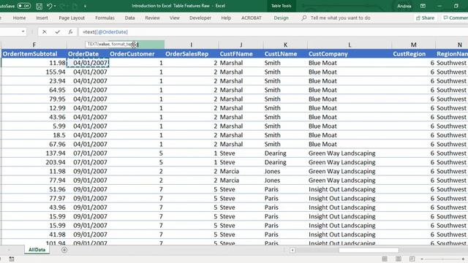Open the Data ribbon tab
468x263 pixels.
click(x=130, y=18)
